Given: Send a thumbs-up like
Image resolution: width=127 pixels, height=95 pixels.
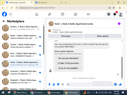Looking at the screenshot, I should (x=120, y=84).
